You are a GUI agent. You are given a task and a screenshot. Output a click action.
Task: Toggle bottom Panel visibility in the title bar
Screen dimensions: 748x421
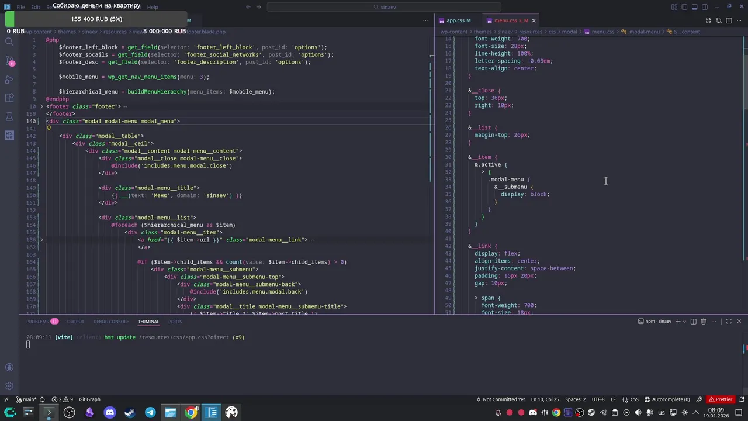[695, 7]
